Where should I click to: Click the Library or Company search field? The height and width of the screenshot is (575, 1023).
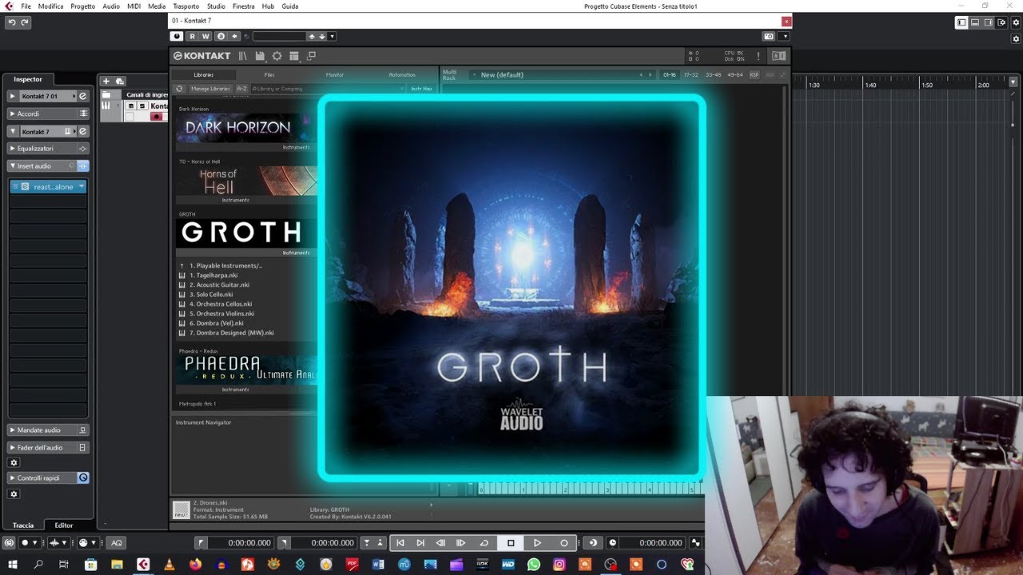328,89
